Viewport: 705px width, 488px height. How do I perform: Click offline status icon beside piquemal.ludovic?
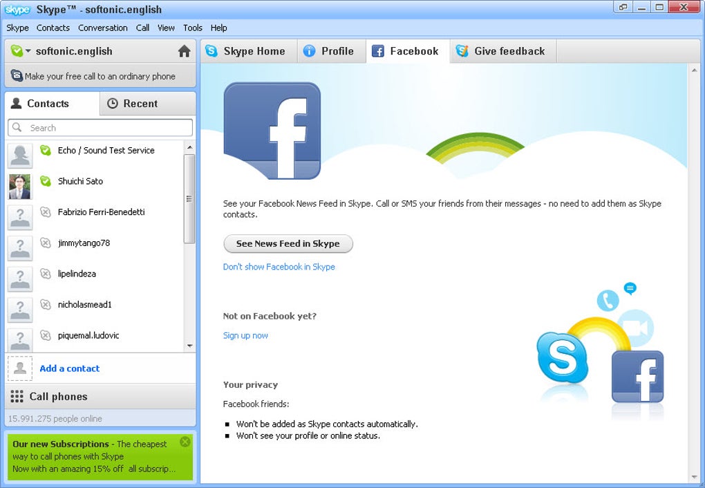46,335
